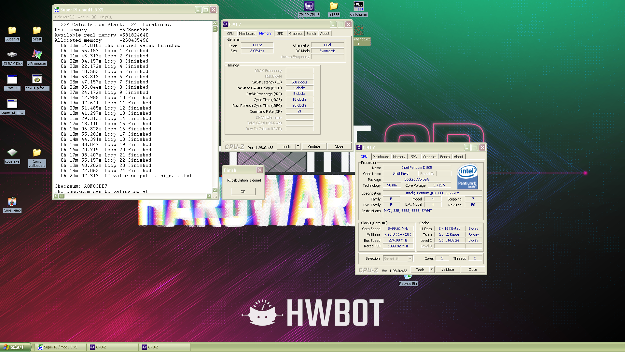Click the Checksum A0F03DB7 line

click(x=81, y=186)
